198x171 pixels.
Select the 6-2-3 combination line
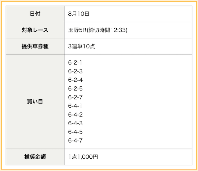[75, 71]
